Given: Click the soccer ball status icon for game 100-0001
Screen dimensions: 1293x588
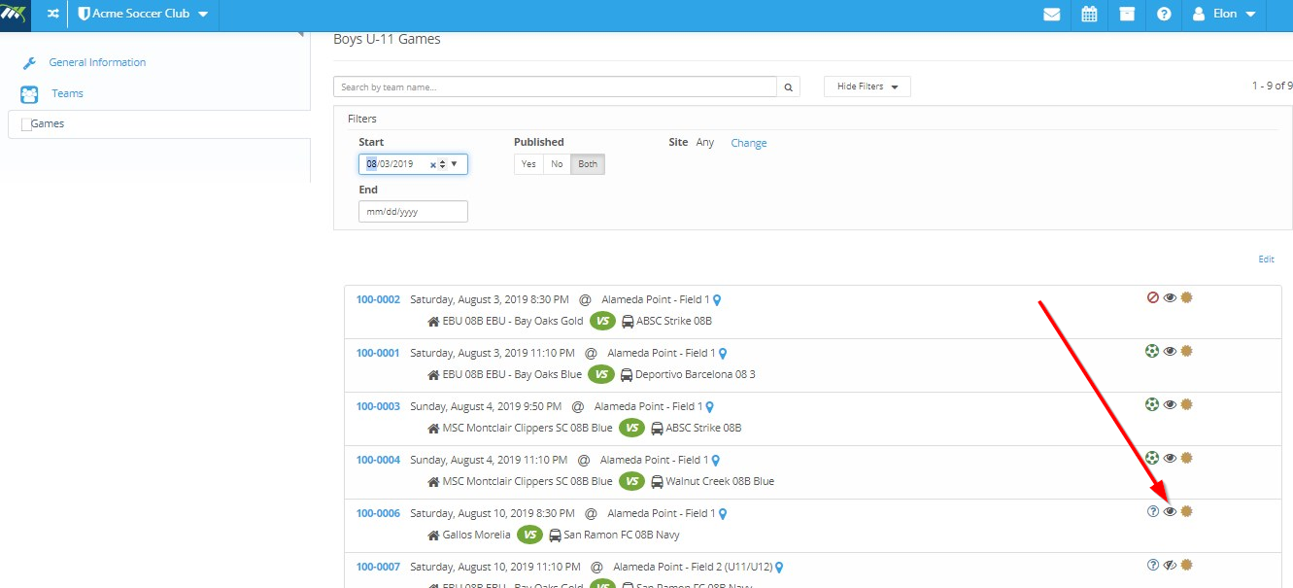Looking at the screenshot, I should tap(1152, 351).
